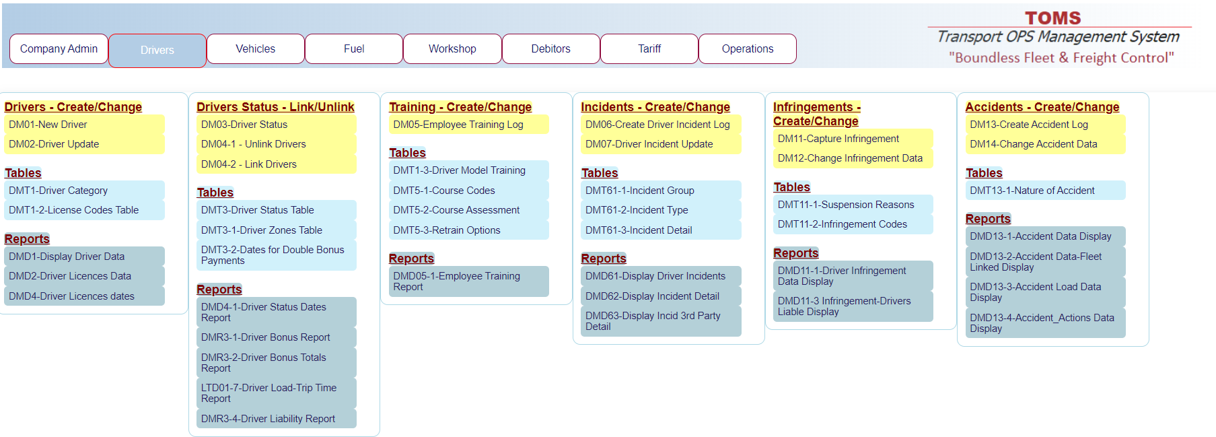Click the TOMS logo title
Image resolution: width=1216 pixels, height=437 pixels.
click(x=1052, y=18)
